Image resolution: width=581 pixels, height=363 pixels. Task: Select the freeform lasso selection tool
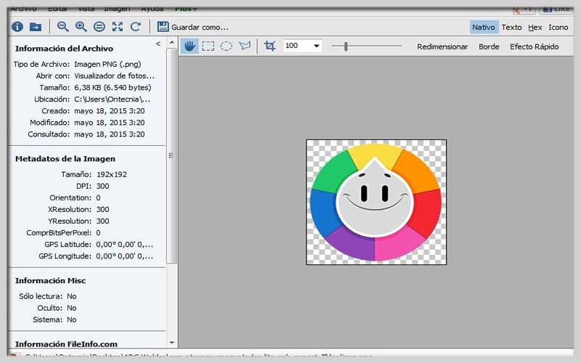(x=245, y=46)
